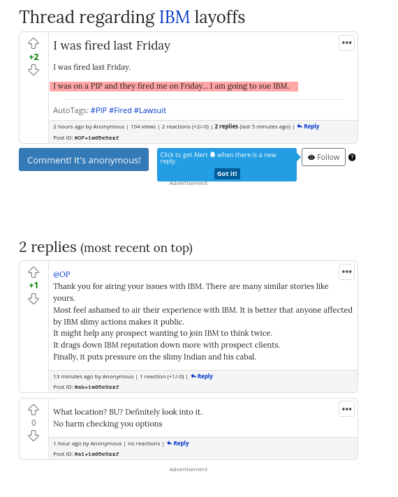Click the 'Comment! It's anonymous!' button
The width and height of the screenshot is (398, 497).
[84, 159]
